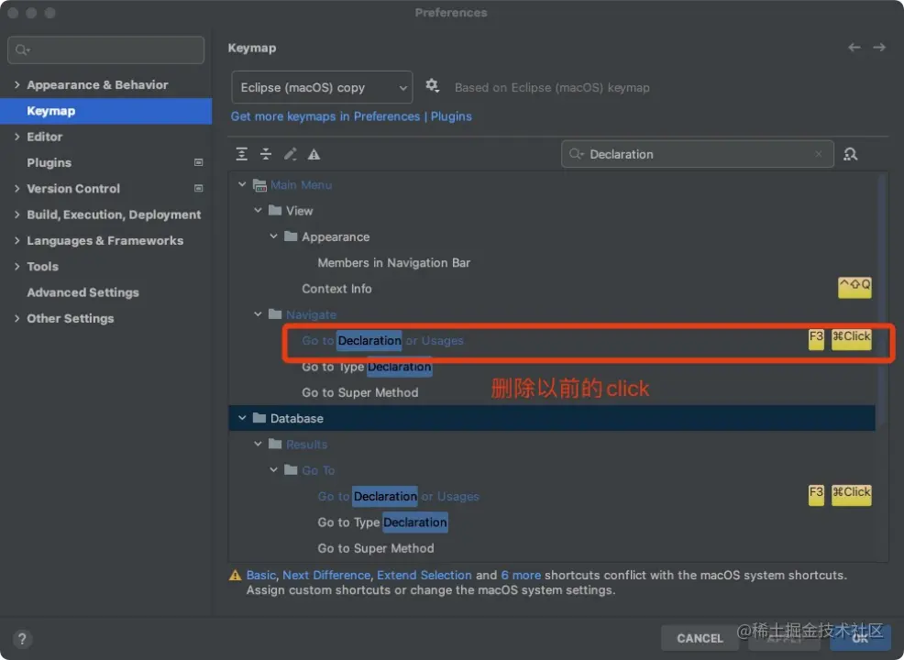Collapse the Appearance tree node chevron
Image resolution: width=904 pixels, height=660 pixels.
pos(273,236)
